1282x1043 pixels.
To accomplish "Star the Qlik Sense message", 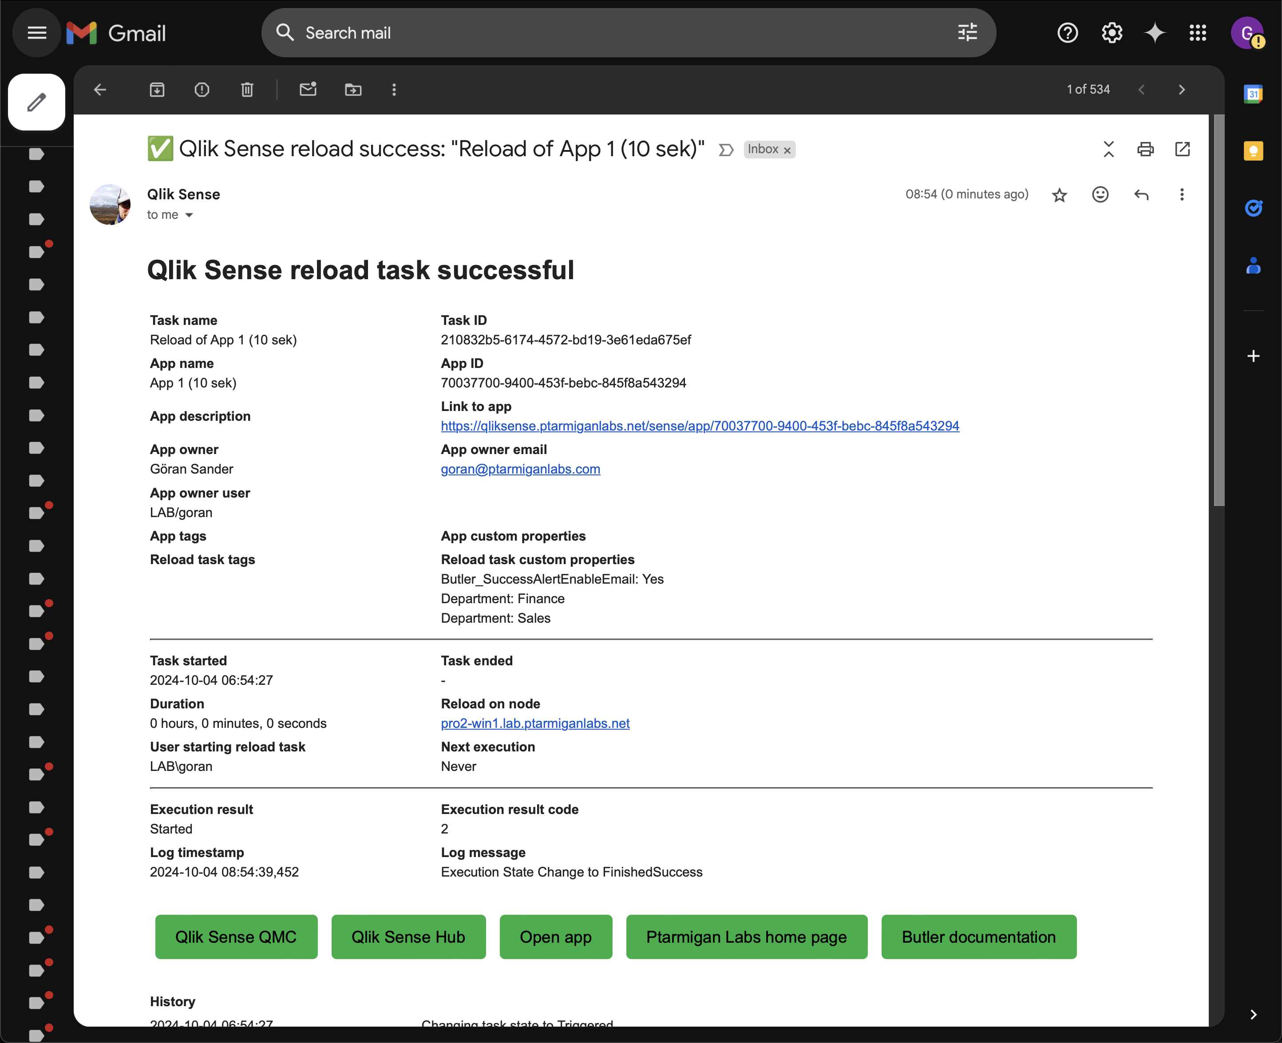I will (x=1059, y=195).
